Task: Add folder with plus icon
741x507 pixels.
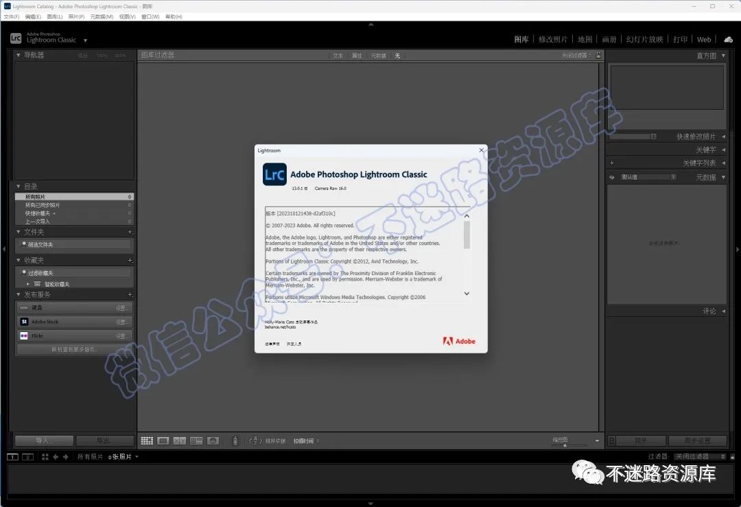Action: (130, 232)
